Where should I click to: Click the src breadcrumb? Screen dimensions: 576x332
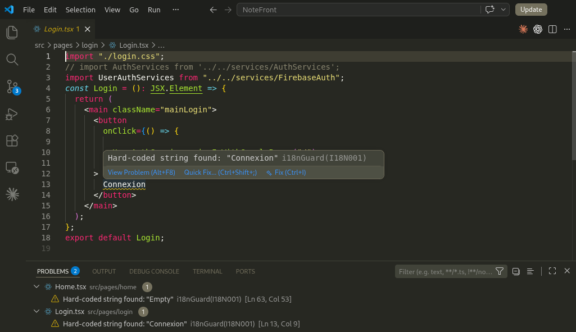point(39,45)
